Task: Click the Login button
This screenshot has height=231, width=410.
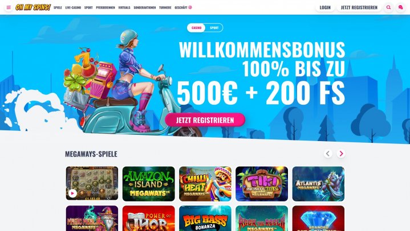Action: click(x=325, y=7)
